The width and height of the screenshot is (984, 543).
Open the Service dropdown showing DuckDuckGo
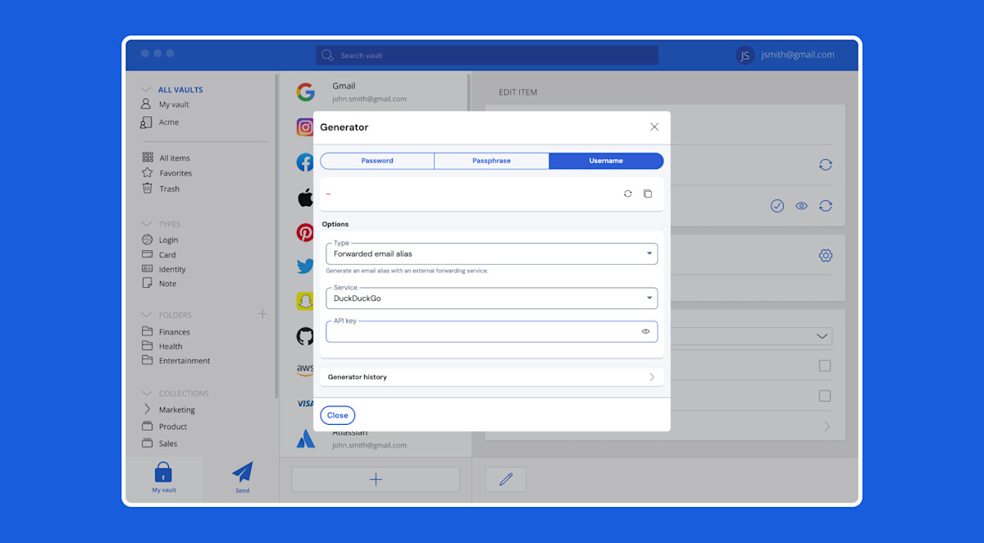[492, 298]
